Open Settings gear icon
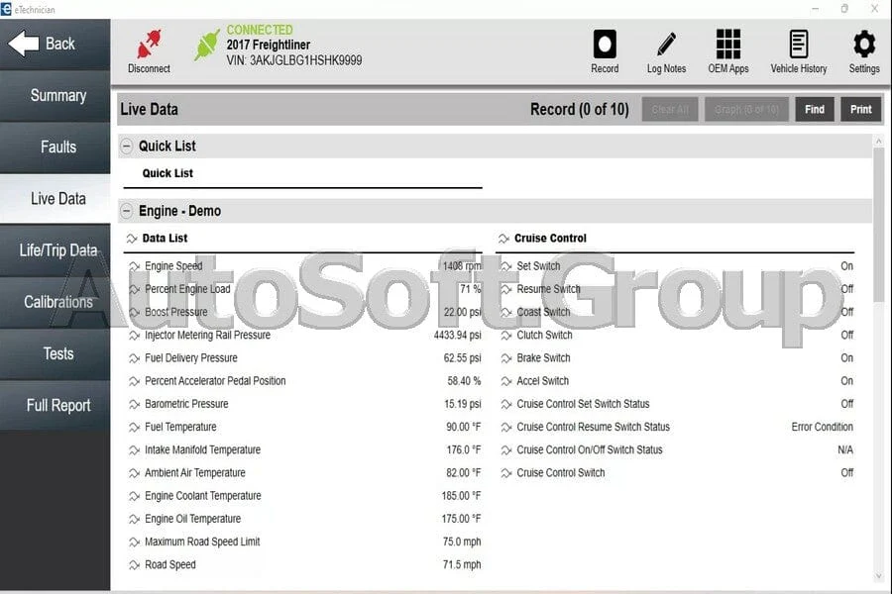892x594 pixels. click(864, 45)
